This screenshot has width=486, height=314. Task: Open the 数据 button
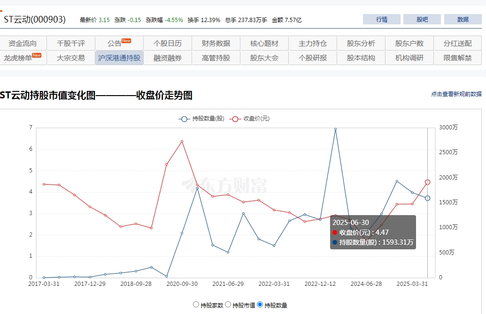463,19
